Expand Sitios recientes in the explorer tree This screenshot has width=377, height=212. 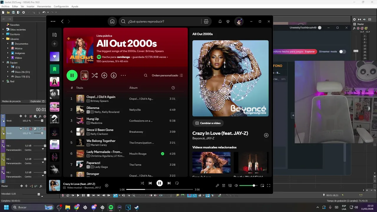tap(3, 29)
